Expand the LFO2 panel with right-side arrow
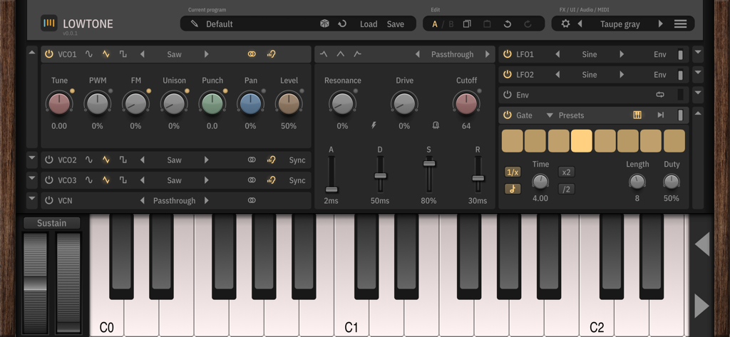 pos(697,74)
